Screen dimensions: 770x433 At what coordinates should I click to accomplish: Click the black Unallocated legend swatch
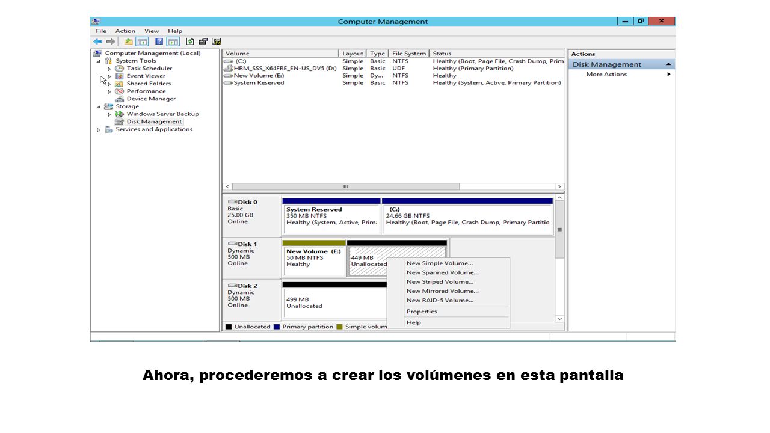point(229,327)
